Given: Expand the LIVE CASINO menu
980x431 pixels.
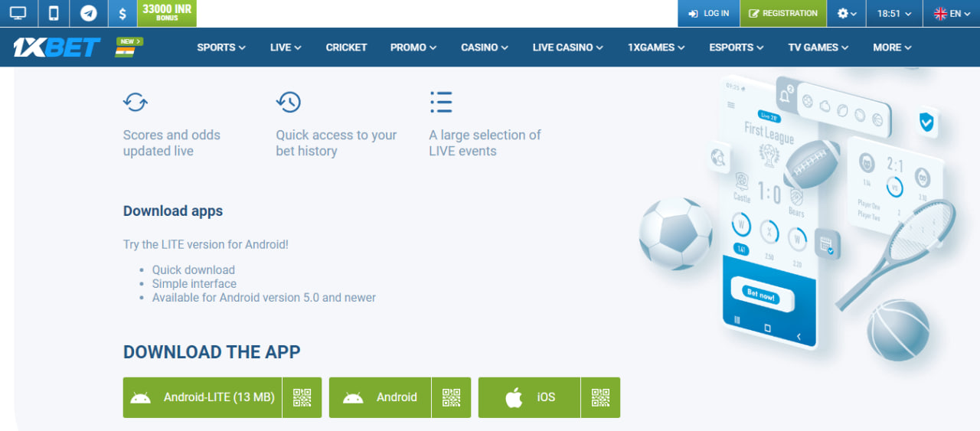Looking at the screenshot, I should (x=568, y=47).
